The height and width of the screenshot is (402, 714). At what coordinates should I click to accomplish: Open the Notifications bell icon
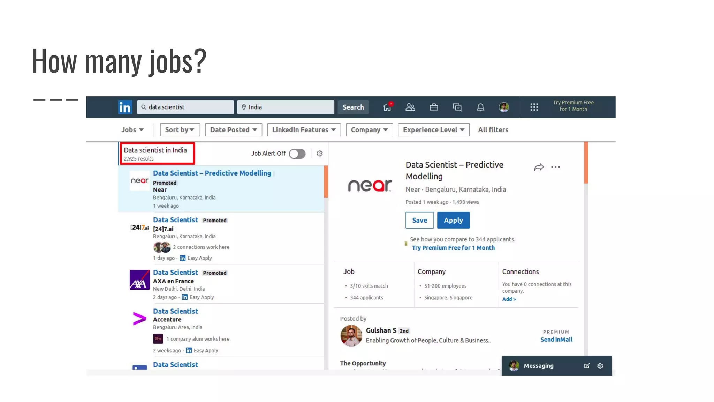coord(480,107)
